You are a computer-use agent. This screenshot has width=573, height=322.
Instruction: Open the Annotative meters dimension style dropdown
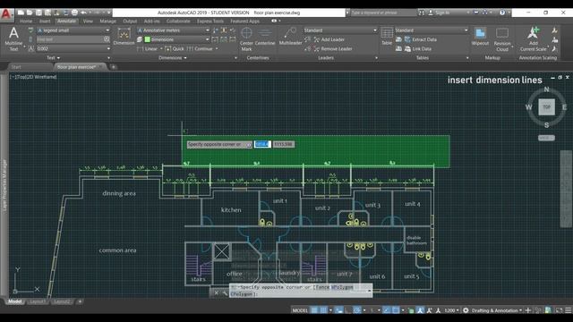173,30
